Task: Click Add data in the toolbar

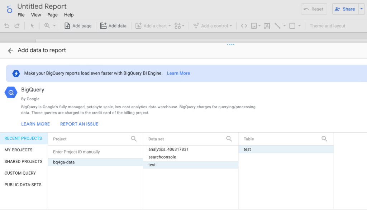Action: [113, 26]
